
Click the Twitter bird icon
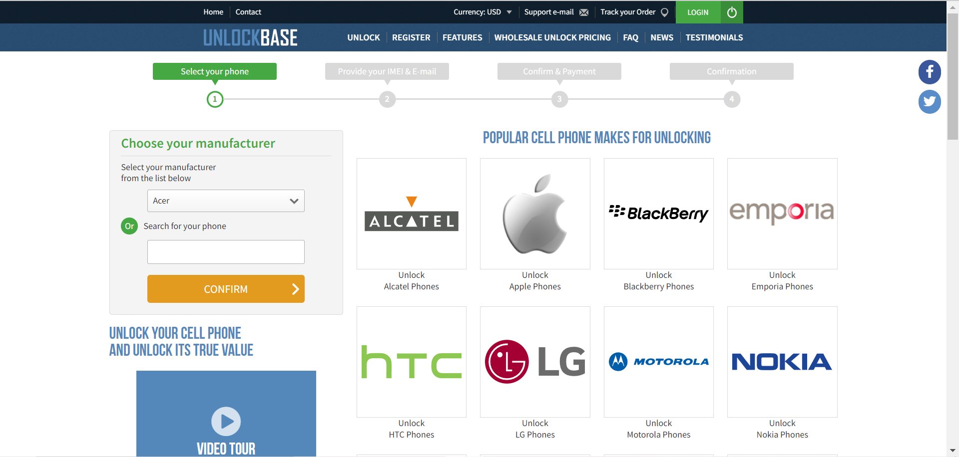pos(929,102)
